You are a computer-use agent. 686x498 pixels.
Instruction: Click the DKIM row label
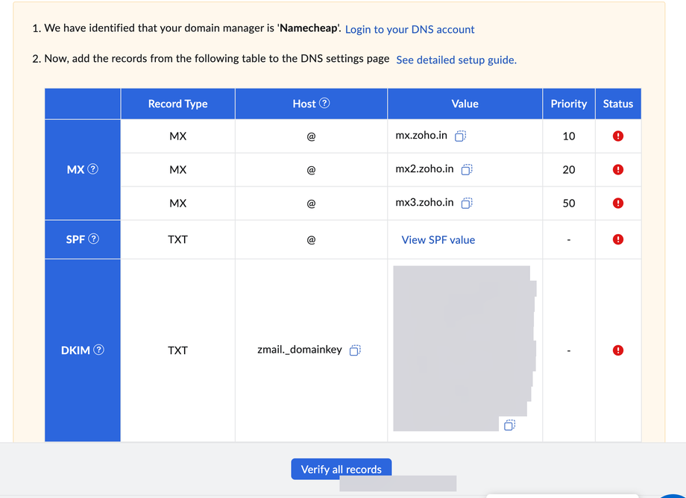click(x=75, y=350)
